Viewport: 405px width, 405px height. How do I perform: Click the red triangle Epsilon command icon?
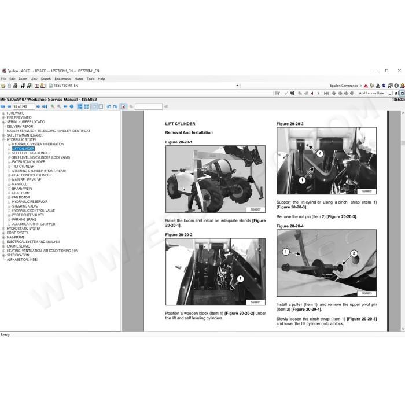point(366,86)
